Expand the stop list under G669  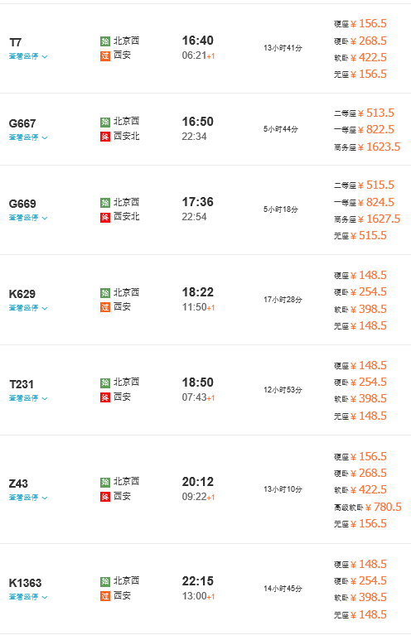tap(28, 218)
